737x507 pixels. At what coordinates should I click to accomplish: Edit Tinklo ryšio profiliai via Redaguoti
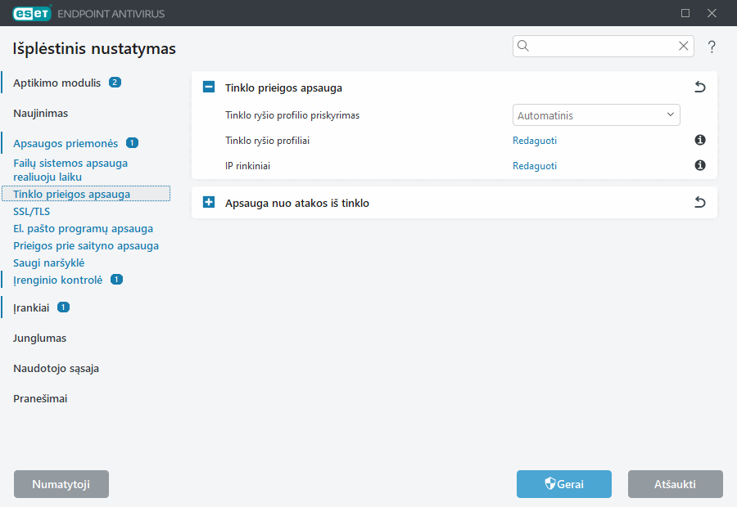(535, 141)
